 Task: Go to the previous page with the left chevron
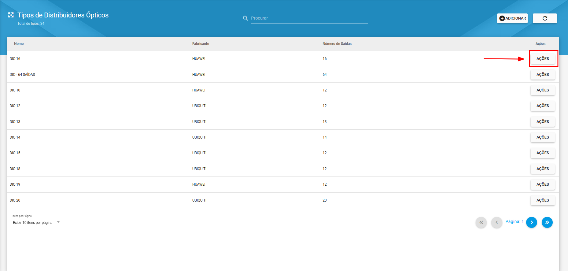(x=497, y=222)
